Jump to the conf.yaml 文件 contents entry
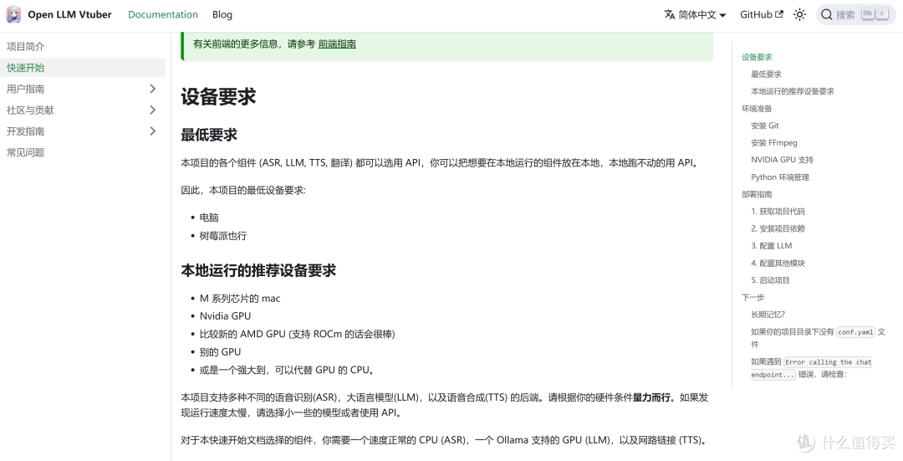 pos(818,338)
